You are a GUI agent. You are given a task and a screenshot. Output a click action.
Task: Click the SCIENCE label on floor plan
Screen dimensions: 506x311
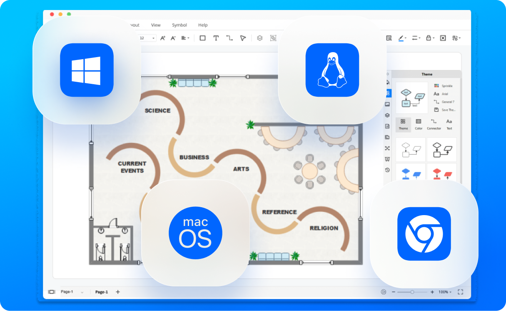coord(157,110)
